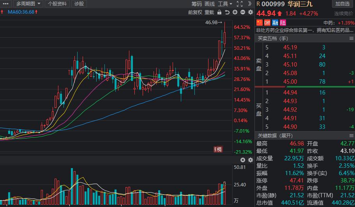Show the 筹码 chip distribution

pyautogui.click(x=196, y=4)
